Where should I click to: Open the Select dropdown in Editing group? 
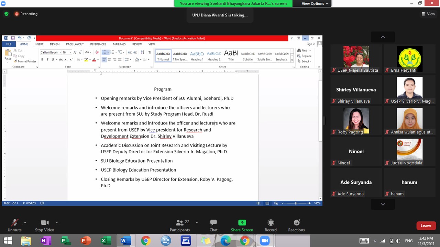[304, 61]
